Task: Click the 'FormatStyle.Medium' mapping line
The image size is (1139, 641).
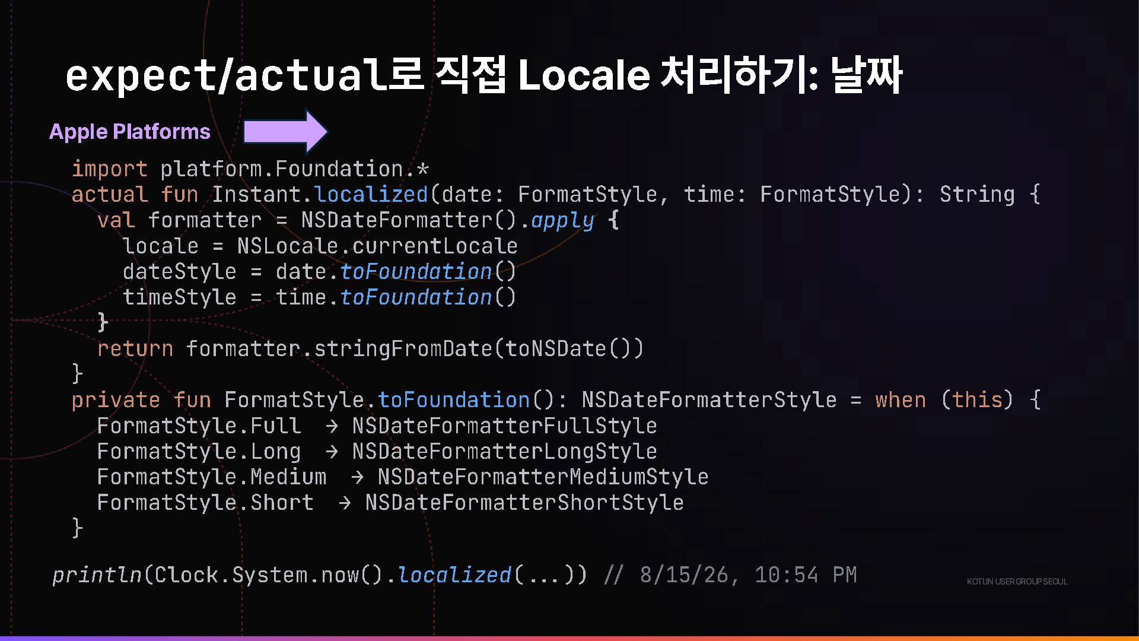Action: (403, 477)
